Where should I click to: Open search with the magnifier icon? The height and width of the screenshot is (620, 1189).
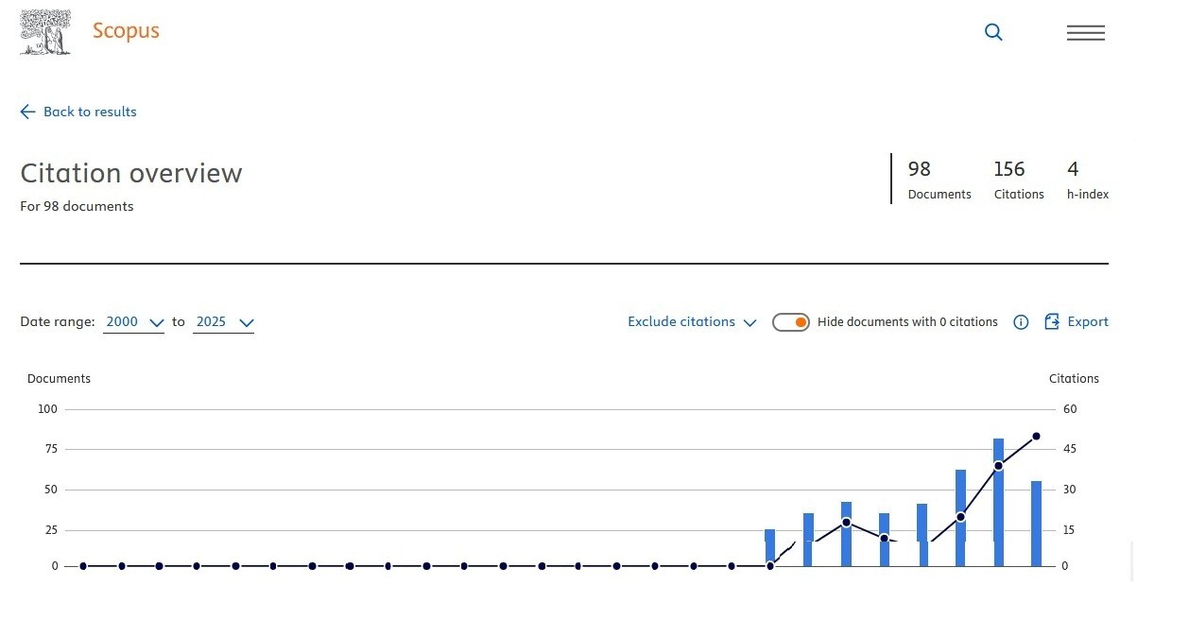pyautogui.click(x=993, y=32)
